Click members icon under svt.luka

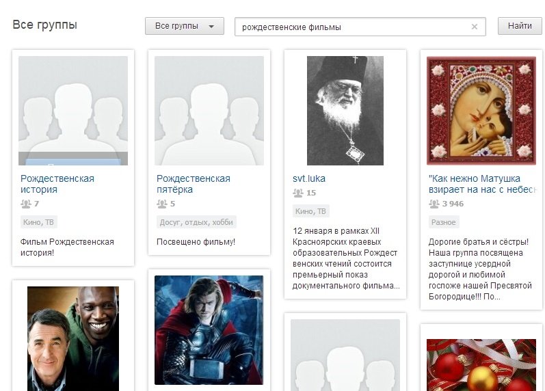click(x=298, y=193)
